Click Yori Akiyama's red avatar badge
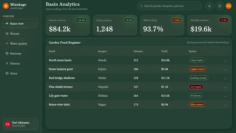Image resolution: width=236 pixels, height=133 pixels. click(8, 124)
